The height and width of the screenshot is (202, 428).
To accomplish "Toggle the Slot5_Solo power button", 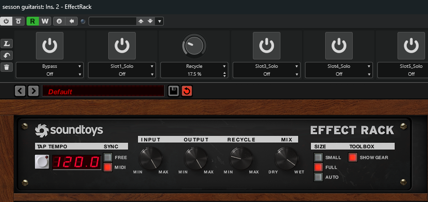I will (x=411, y=46).
